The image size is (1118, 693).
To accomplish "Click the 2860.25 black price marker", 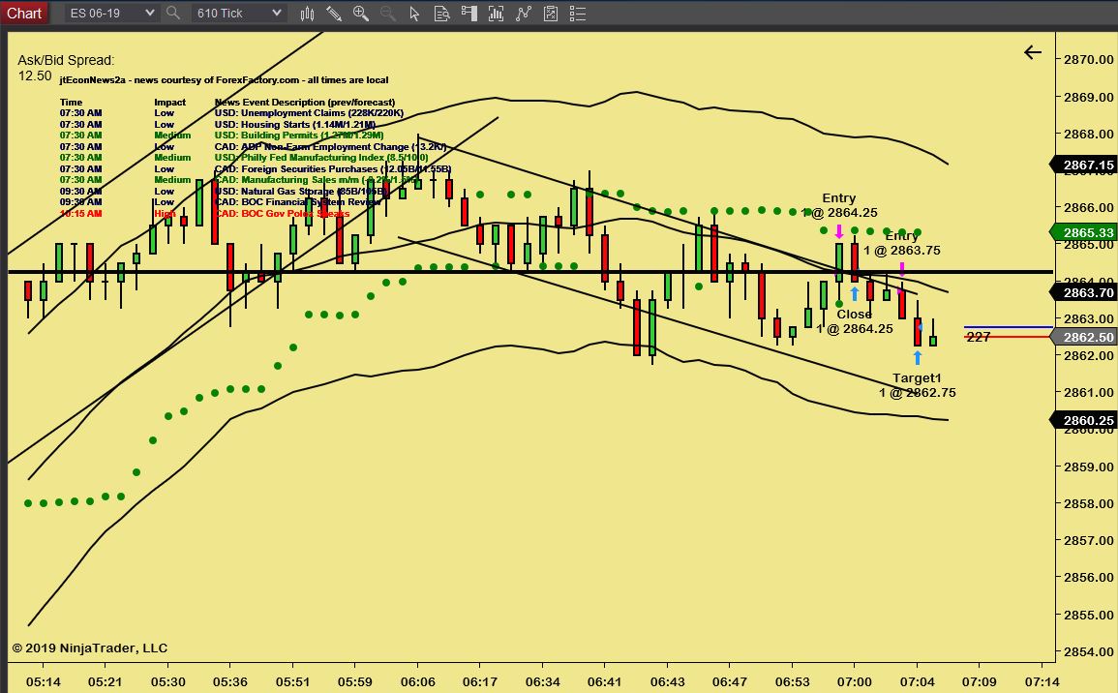I will (1083, 421).
